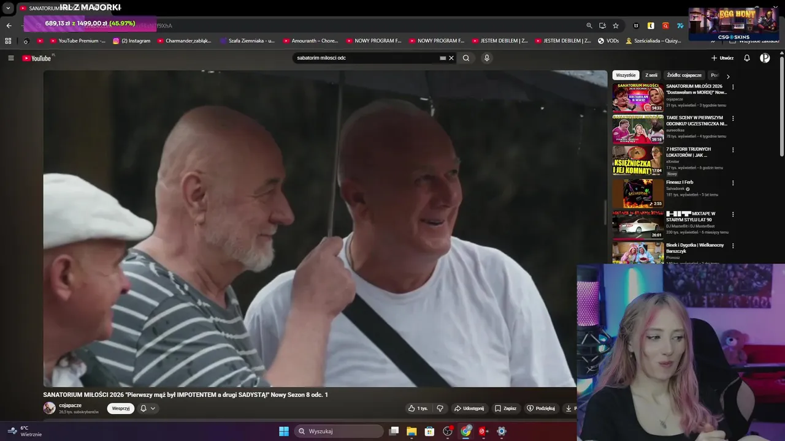Select the Wszystkie filter chip
Screen dimensions: 785x441
pyautogui.click(x=626, y=75)
